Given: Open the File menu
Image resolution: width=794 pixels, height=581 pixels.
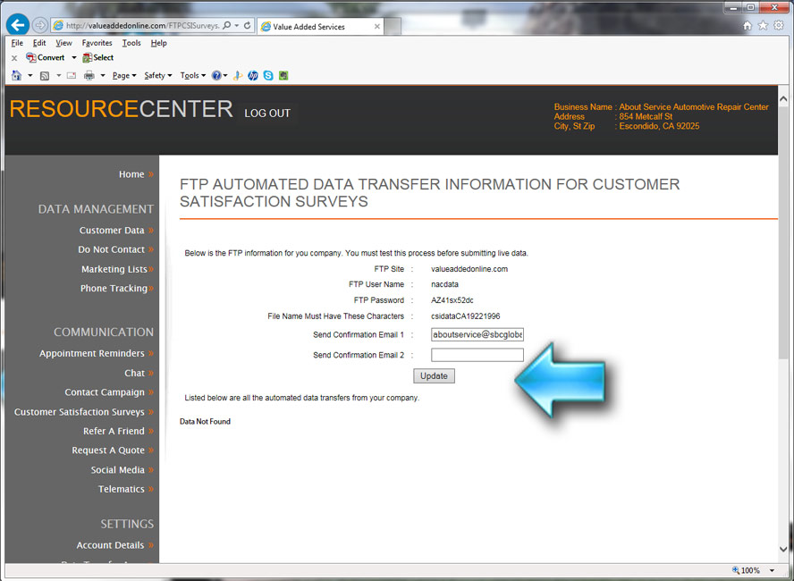Looking at the screenshot, I should [x=17, y=43].
